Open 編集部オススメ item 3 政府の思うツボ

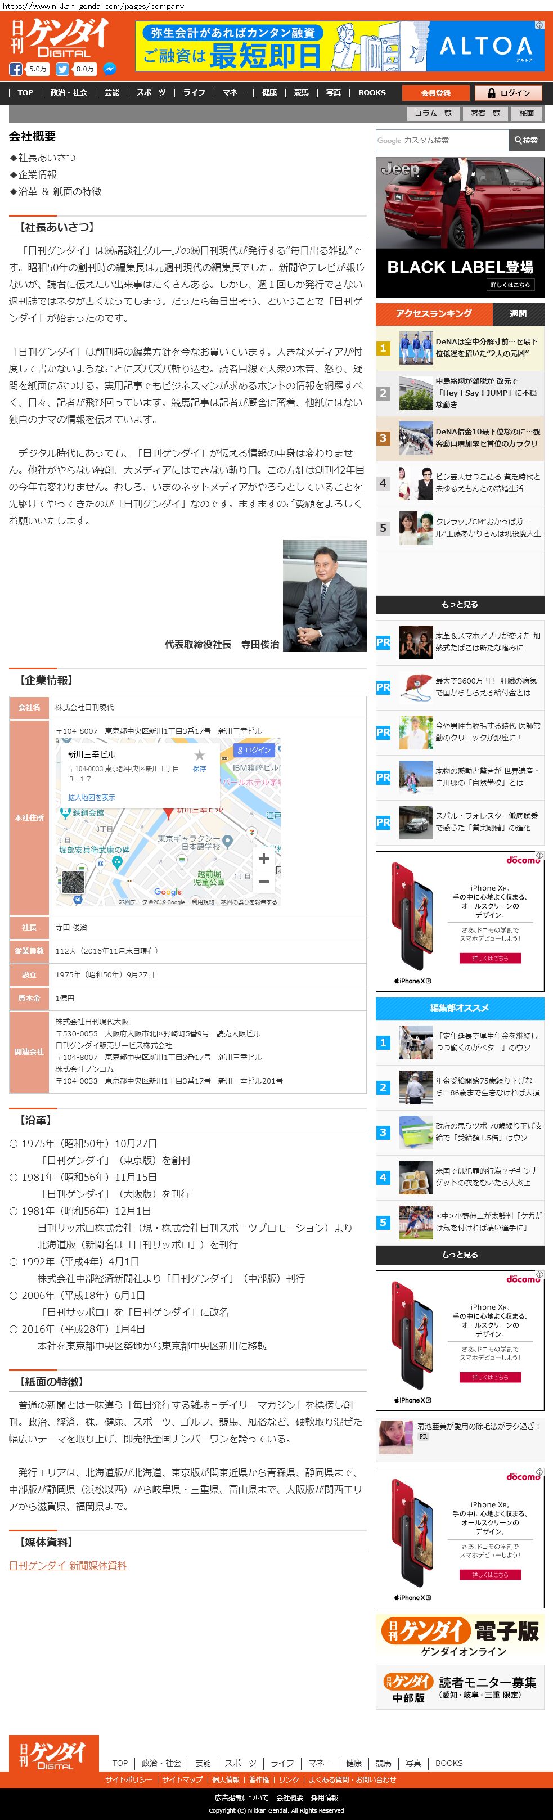(x=460, y=1133)
